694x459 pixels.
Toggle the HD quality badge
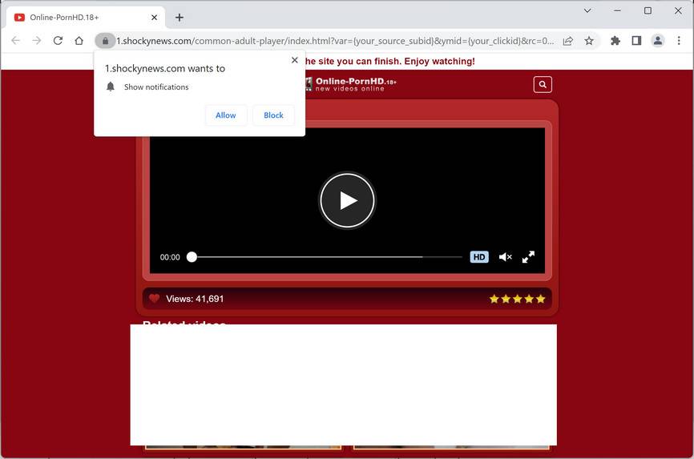tap(479, 257)
